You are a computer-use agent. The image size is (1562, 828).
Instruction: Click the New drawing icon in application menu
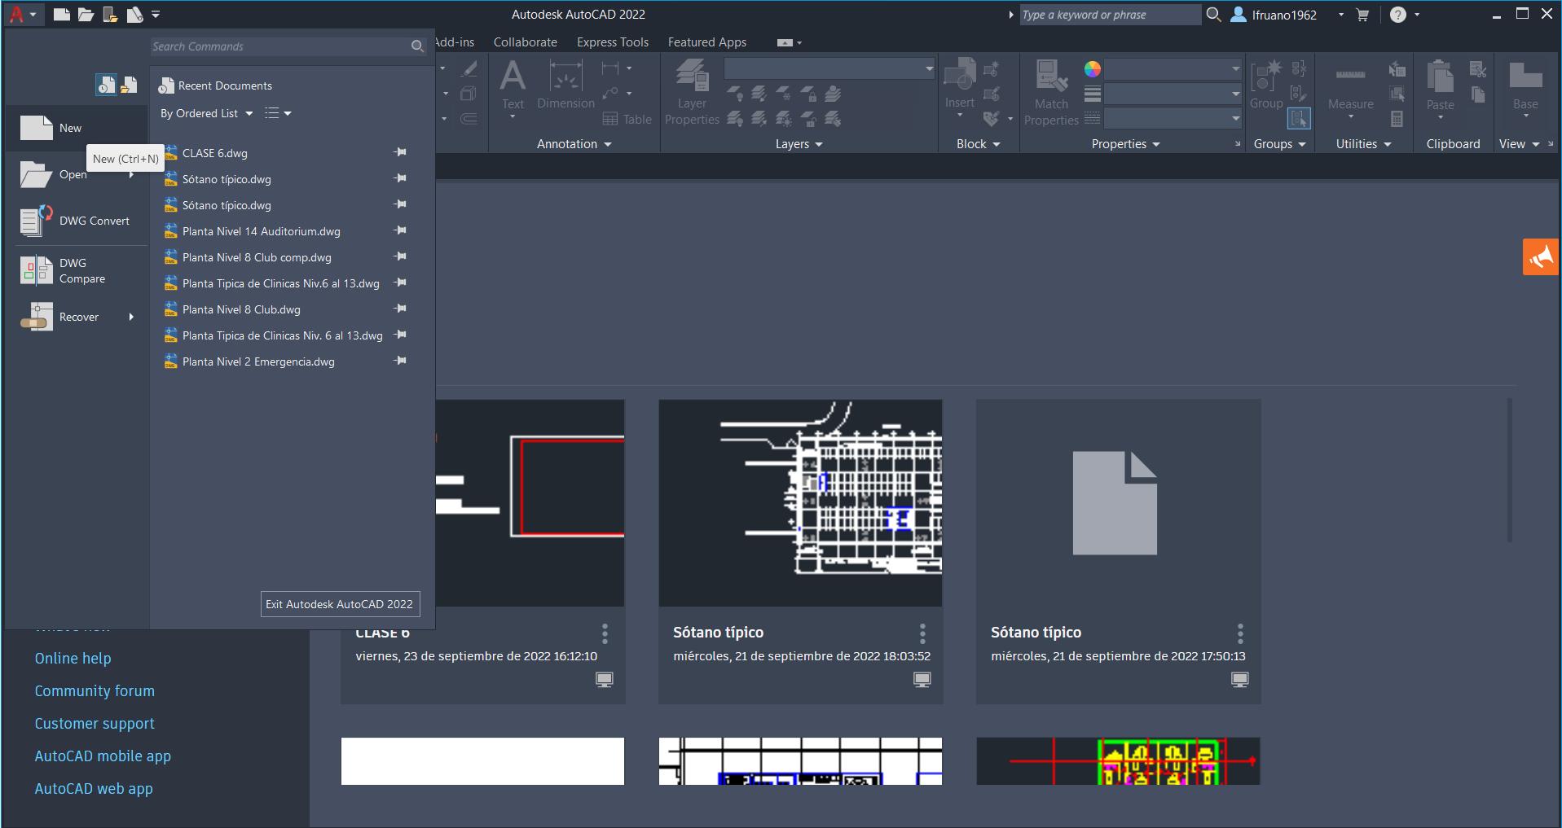tap(36, 128)
